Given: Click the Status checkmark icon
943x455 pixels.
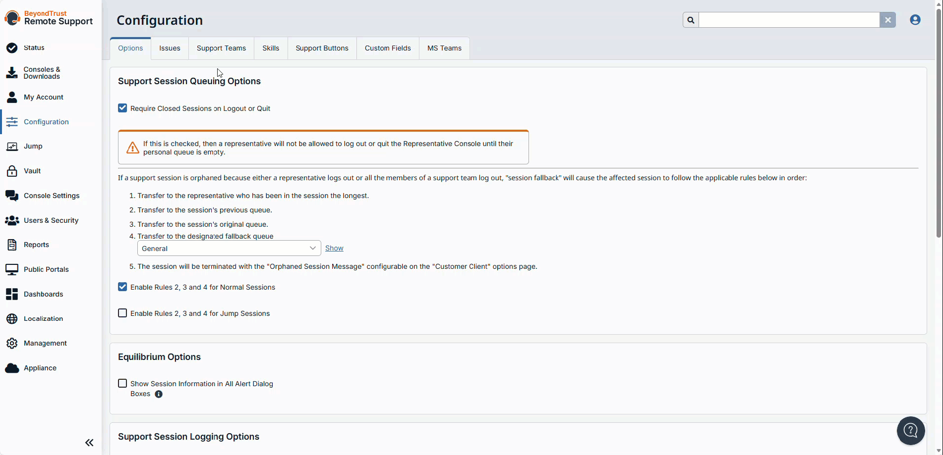Looking at the screenshot, I should [x=12, y=48].
